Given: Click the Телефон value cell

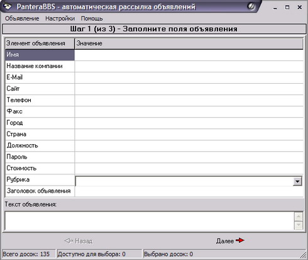Looking at the screenshot, I should tap(189, 100).
